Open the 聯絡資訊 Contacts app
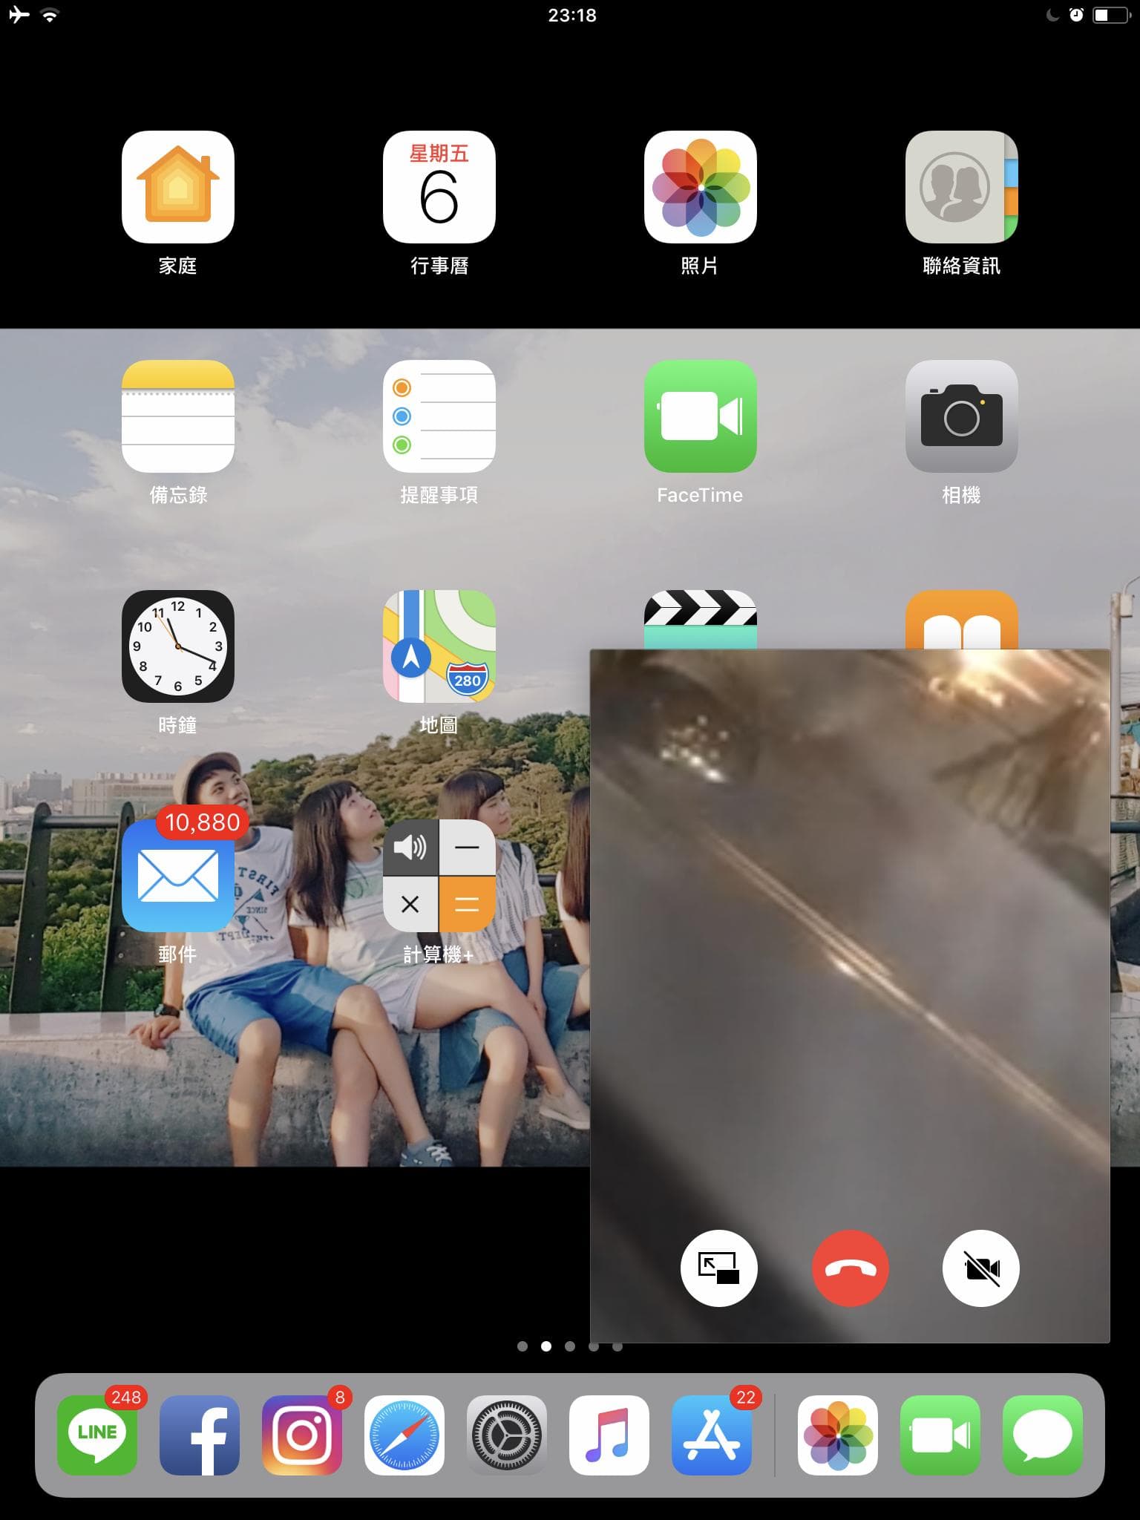 [961, 187]
